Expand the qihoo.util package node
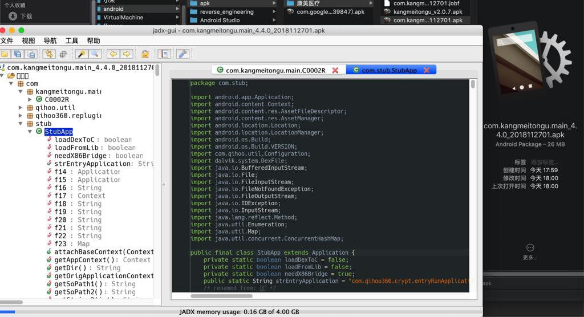Image resolution: width=584 pixels, height=317 pixels. pos(21,108)
